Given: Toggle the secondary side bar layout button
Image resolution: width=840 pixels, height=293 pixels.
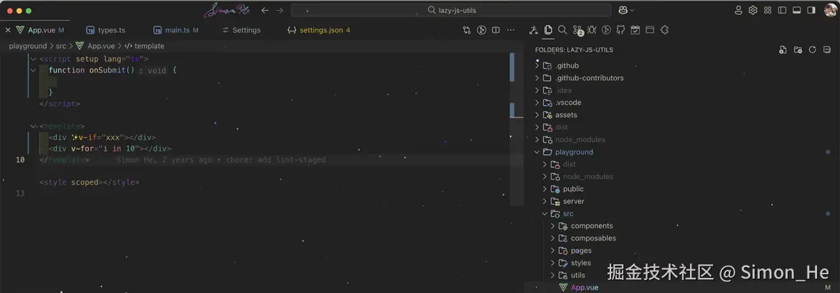Looking at the screenshot, I should [x=811, y=10].
